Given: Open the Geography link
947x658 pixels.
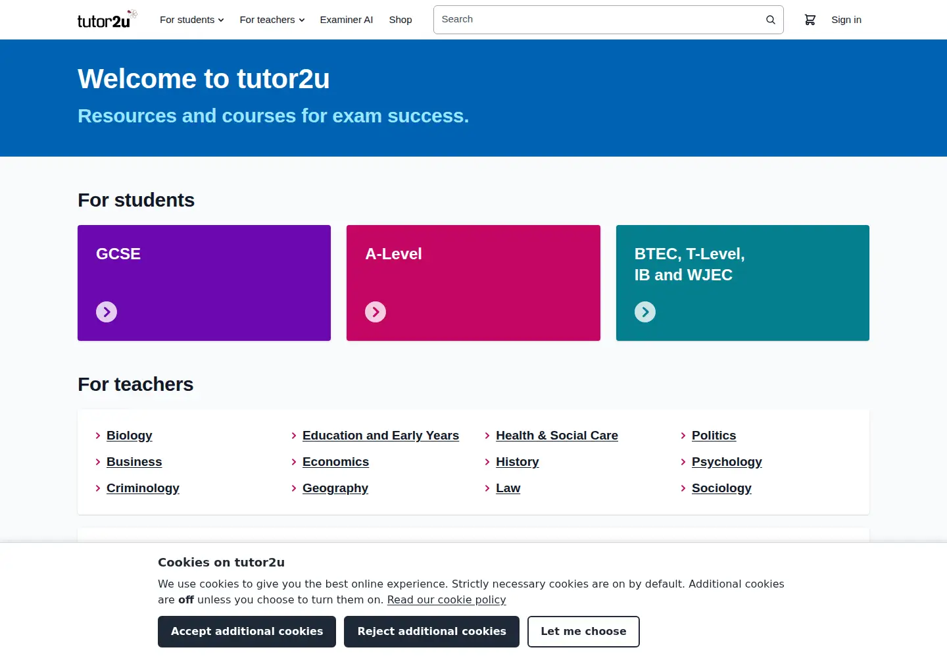Looking at the screenshot, I should [x=335, y=488].
